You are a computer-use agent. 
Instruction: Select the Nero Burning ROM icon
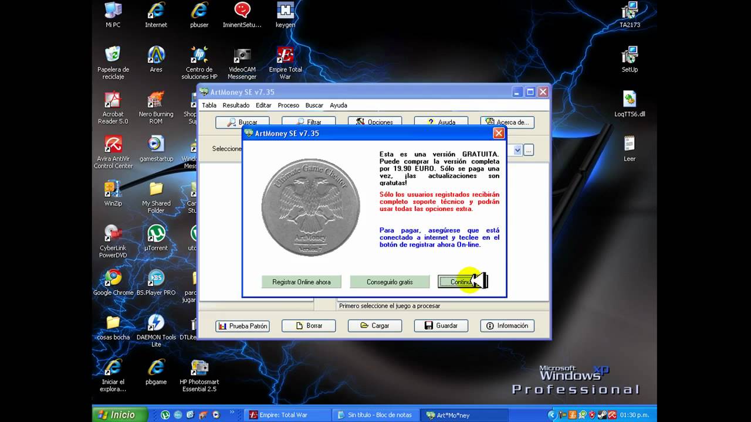coord(156,108)
